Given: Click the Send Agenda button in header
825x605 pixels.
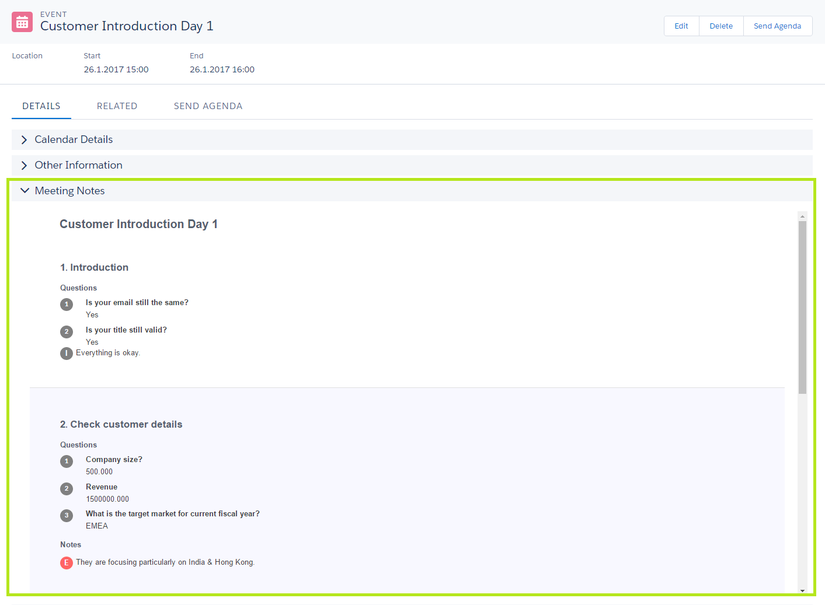Looking at the screenshot, I should click(777, 26).
